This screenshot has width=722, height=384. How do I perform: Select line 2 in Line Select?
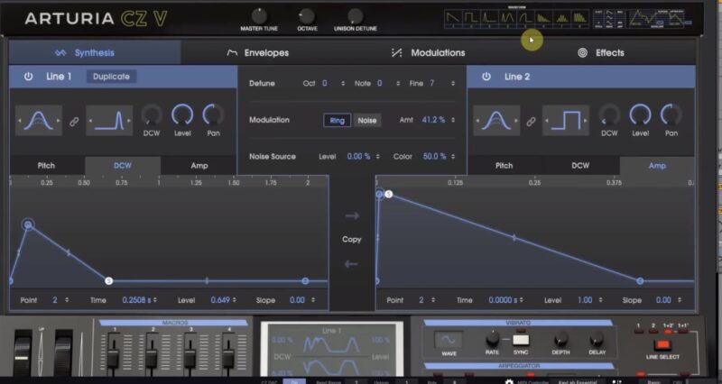(x=653, y=331)
